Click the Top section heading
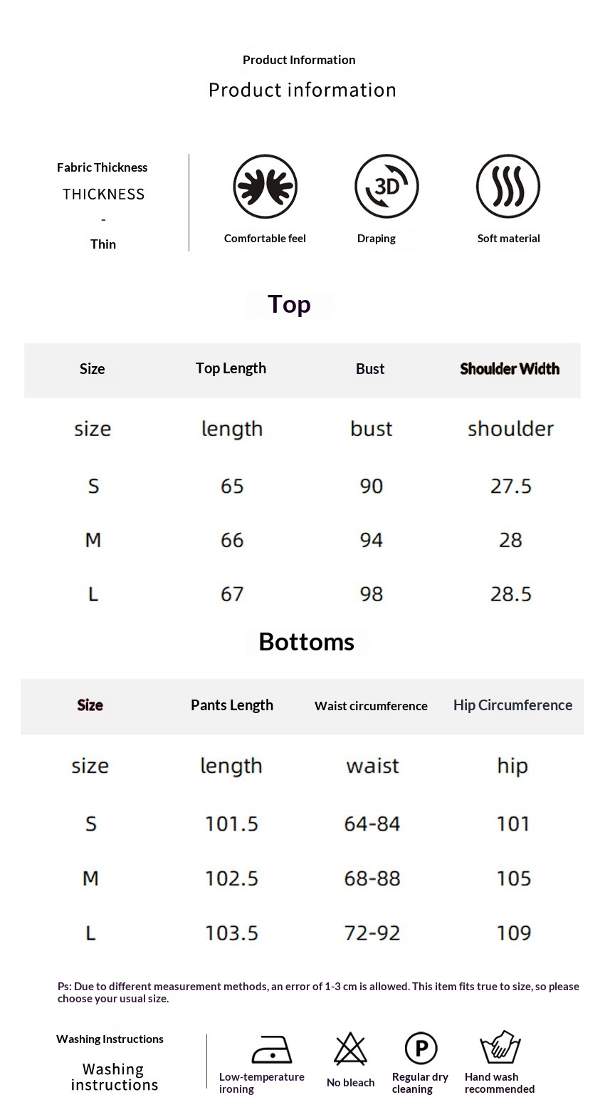This screenshot has height=1117, width=605. [x=289, y=304]
